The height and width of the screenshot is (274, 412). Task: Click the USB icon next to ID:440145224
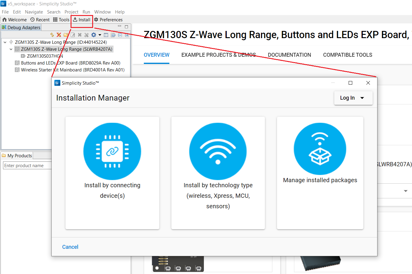pos(11,42)
